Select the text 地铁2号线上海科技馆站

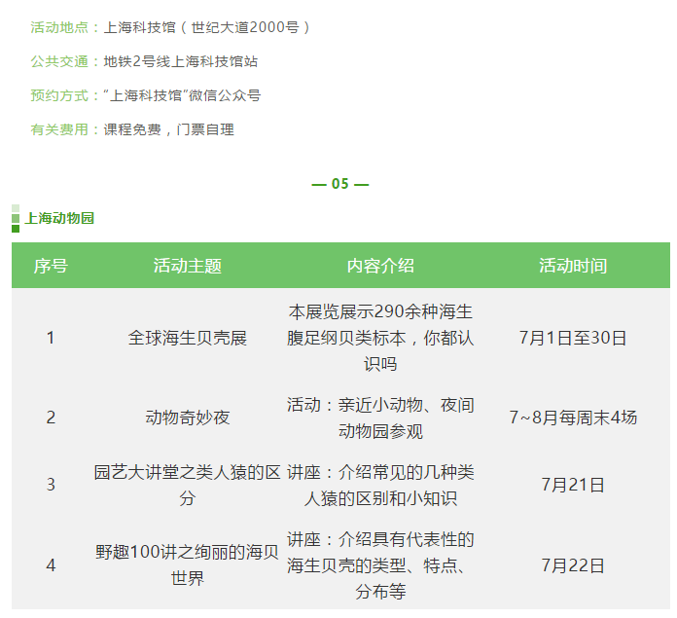pos(181,61)
